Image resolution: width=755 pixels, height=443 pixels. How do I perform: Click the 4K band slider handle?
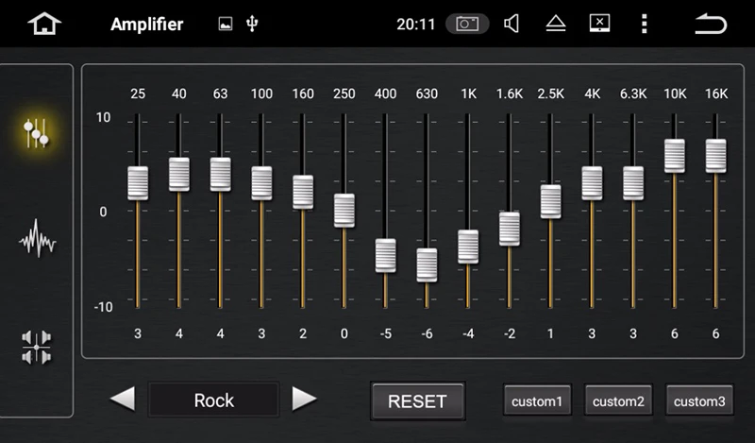592,183
